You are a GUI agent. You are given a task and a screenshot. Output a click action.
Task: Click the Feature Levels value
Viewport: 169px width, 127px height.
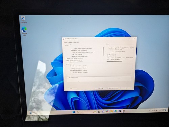[x=124, y=58]
